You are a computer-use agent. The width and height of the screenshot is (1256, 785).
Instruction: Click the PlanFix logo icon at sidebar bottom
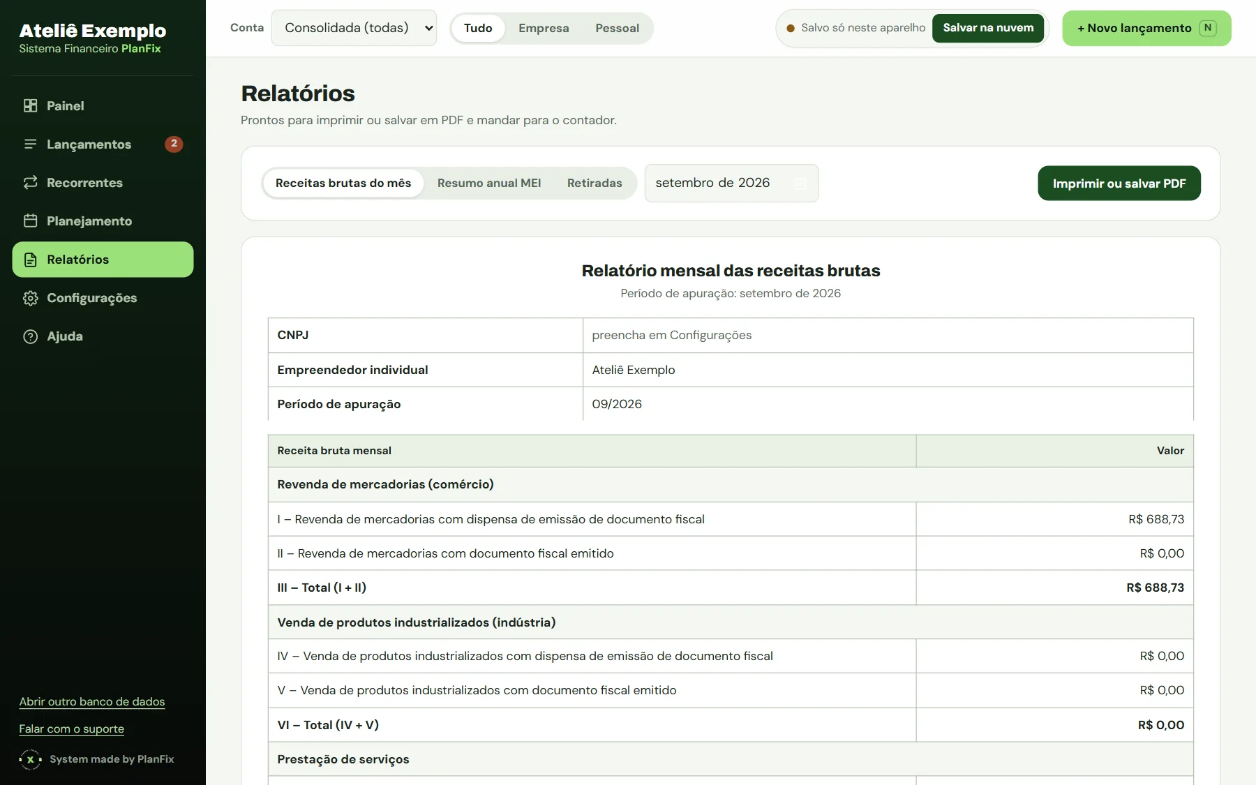tap(31, 759)
